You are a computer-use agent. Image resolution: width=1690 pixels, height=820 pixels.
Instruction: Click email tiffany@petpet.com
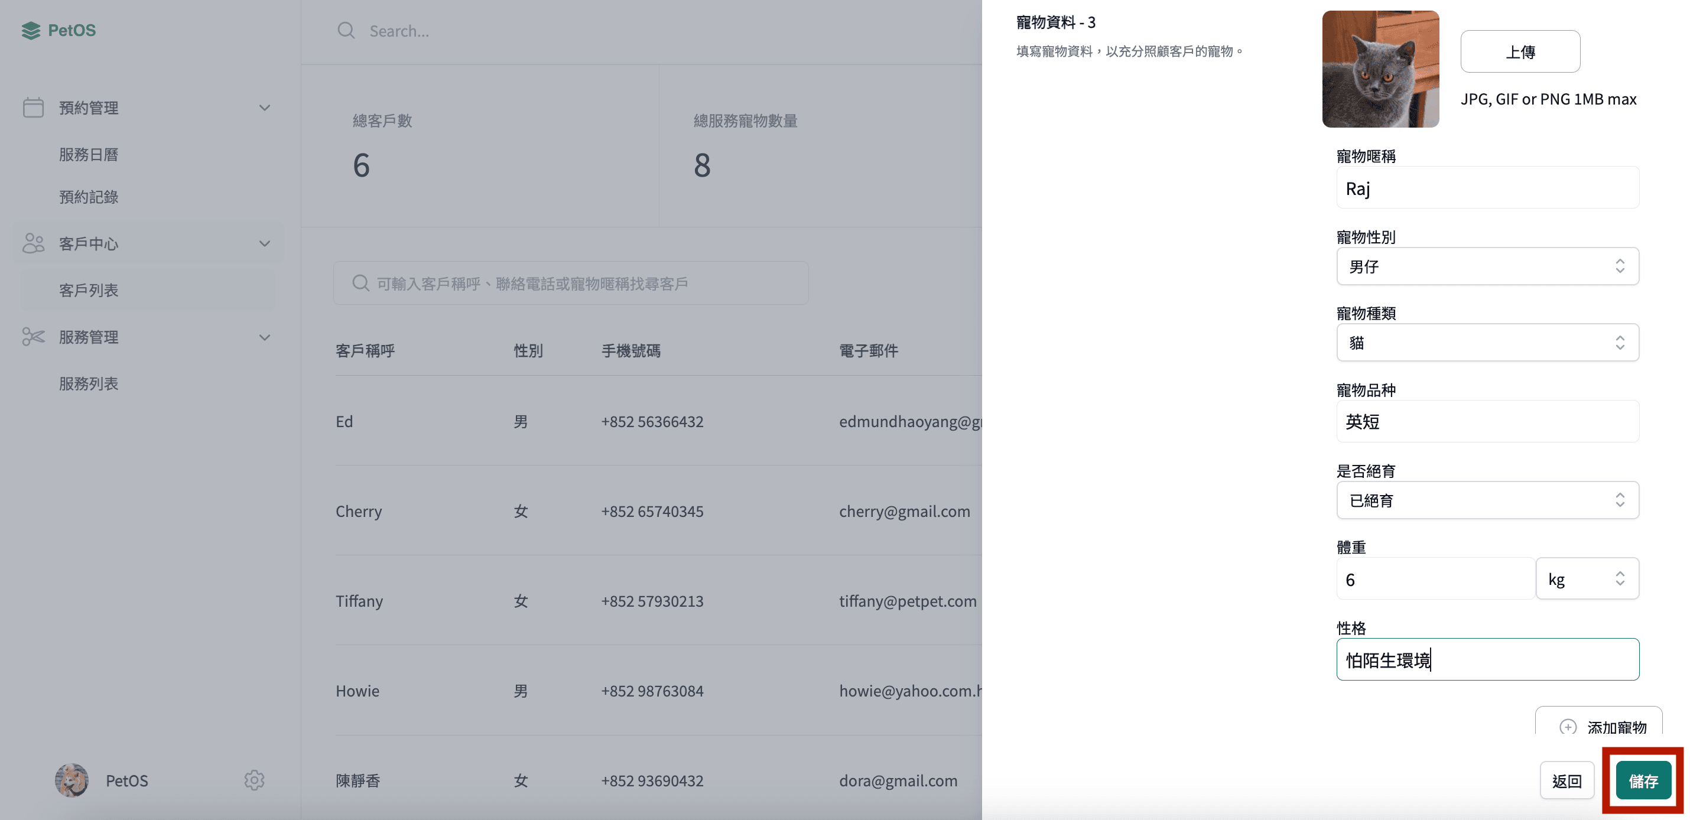click(x=908, y=601)
